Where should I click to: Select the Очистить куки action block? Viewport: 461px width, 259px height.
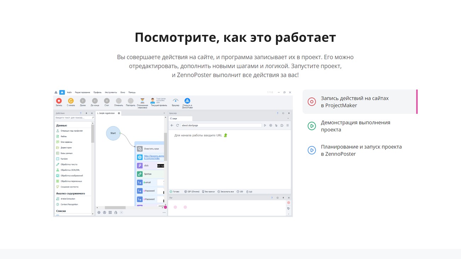click(151, 149)
